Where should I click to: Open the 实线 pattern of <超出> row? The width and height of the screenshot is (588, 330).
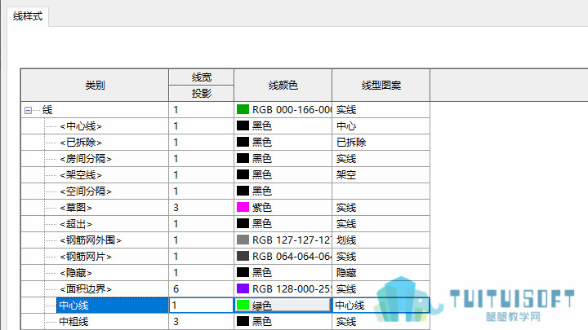tap(381, 224)
